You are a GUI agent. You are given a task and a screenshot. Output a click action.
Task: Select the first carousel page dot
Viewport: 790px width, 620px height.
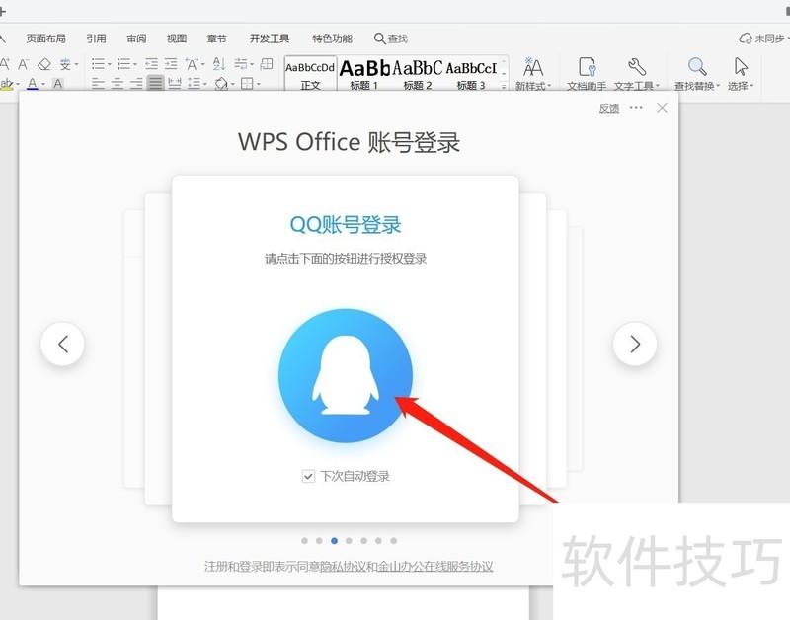[x=304, y=540]
